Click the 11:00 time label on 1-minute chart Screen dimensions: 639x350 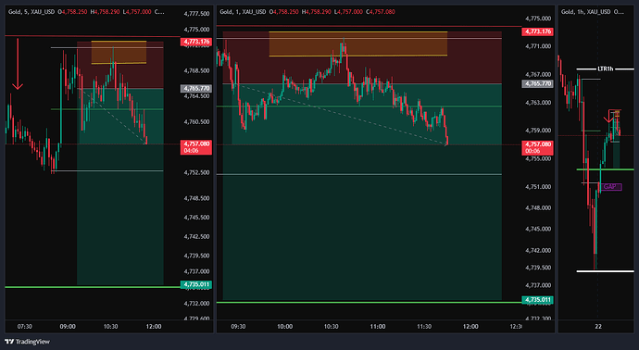click(x=378, y=326)
